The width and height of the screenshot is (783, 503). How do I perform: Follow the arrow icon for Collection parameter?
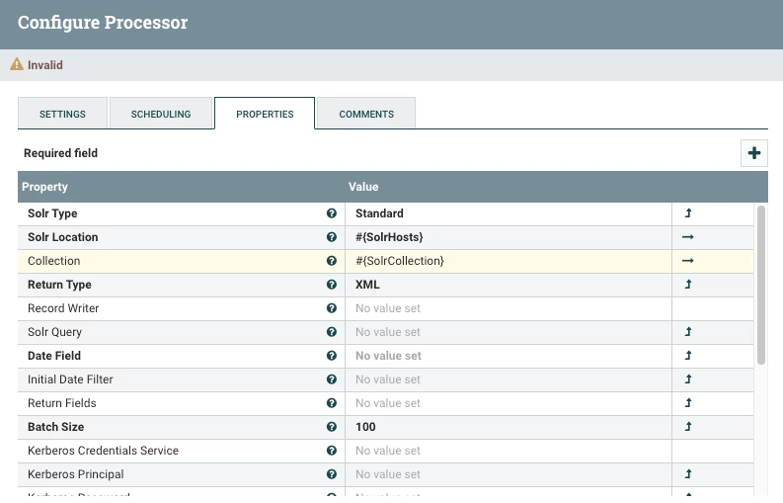687,261
